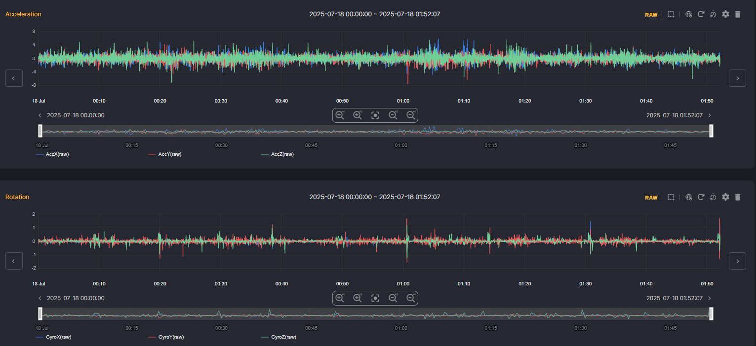Click the center-target zoom icon on Rotation chart
The width and height of the screenshot is (756, 346).
[375, 298]
